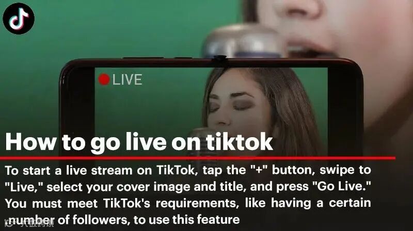Click the red divider line under headline
The image size is (413, 231).
(x=198, y=158)
